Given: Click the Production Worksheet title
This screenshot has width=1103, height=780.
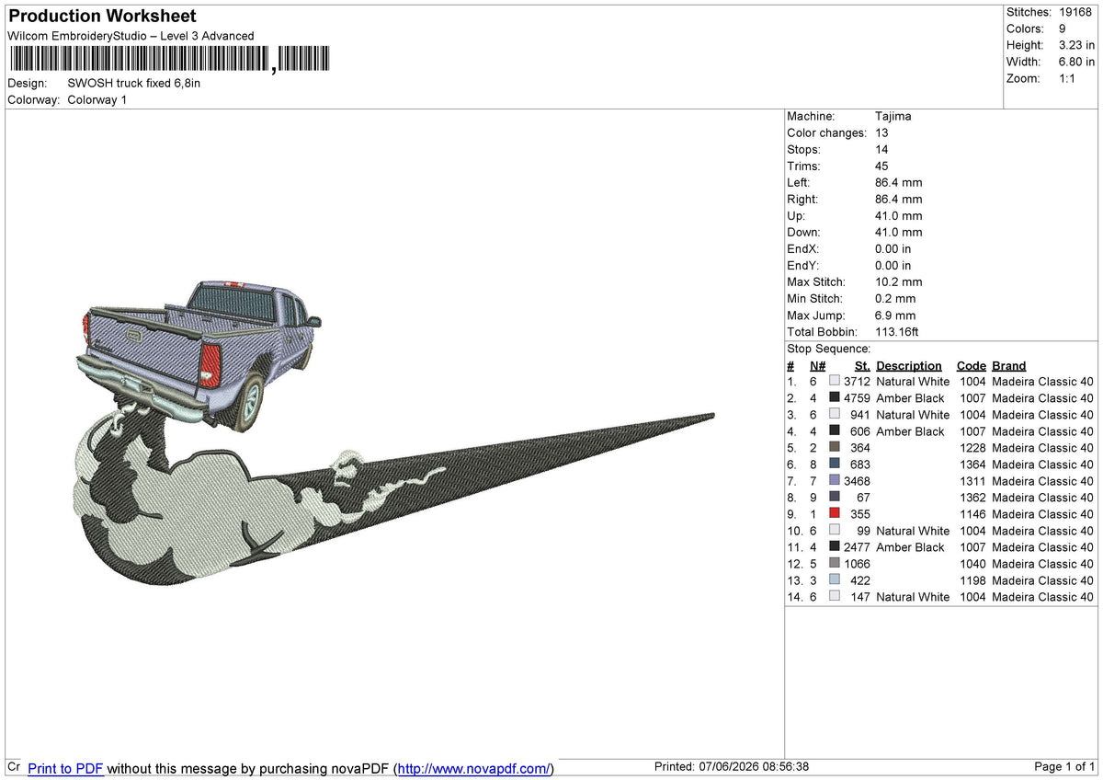Looking at the screenshot, I should click(x=102, y=17).
